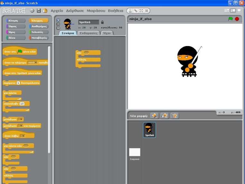
Task: Get a surprise sprite with question star icon
Action: [x=174, y=116]
